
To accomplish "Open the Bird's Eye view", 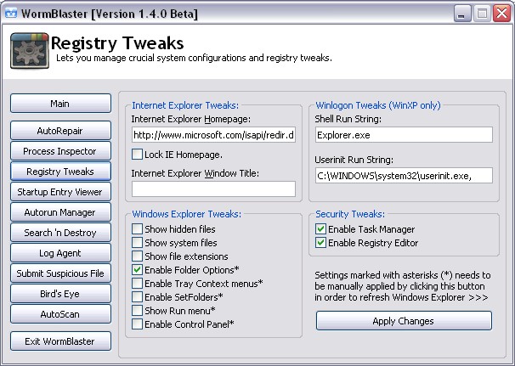I will click(60, 294).
